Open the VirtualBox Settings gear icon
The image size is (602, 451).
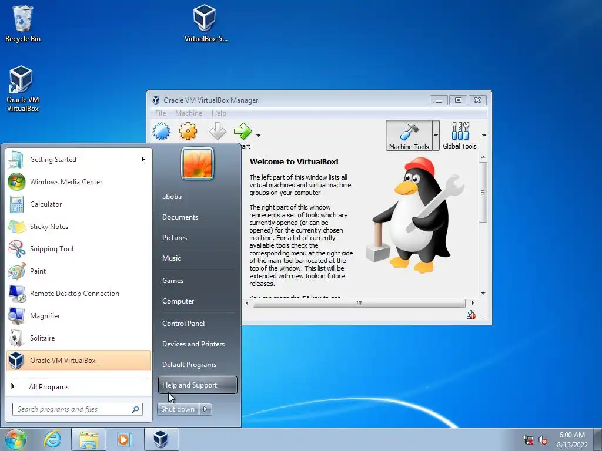tap(188, 132)
